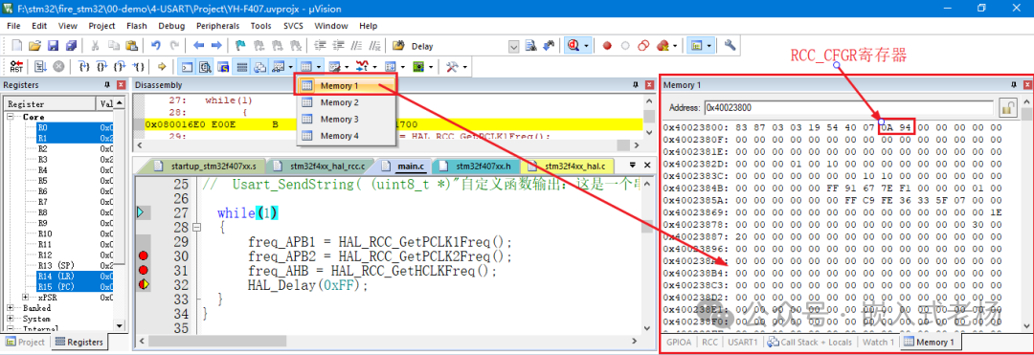Click the Step Out icon
The width and height of the screenshot is (1034, 355).
(120, 67)
